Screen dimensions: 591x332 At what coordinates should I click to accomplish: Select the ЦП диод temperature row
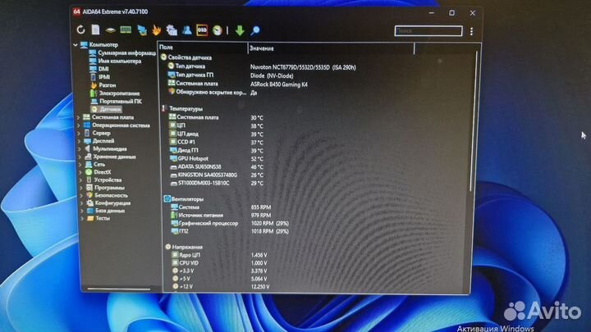(x=217, y=134)
